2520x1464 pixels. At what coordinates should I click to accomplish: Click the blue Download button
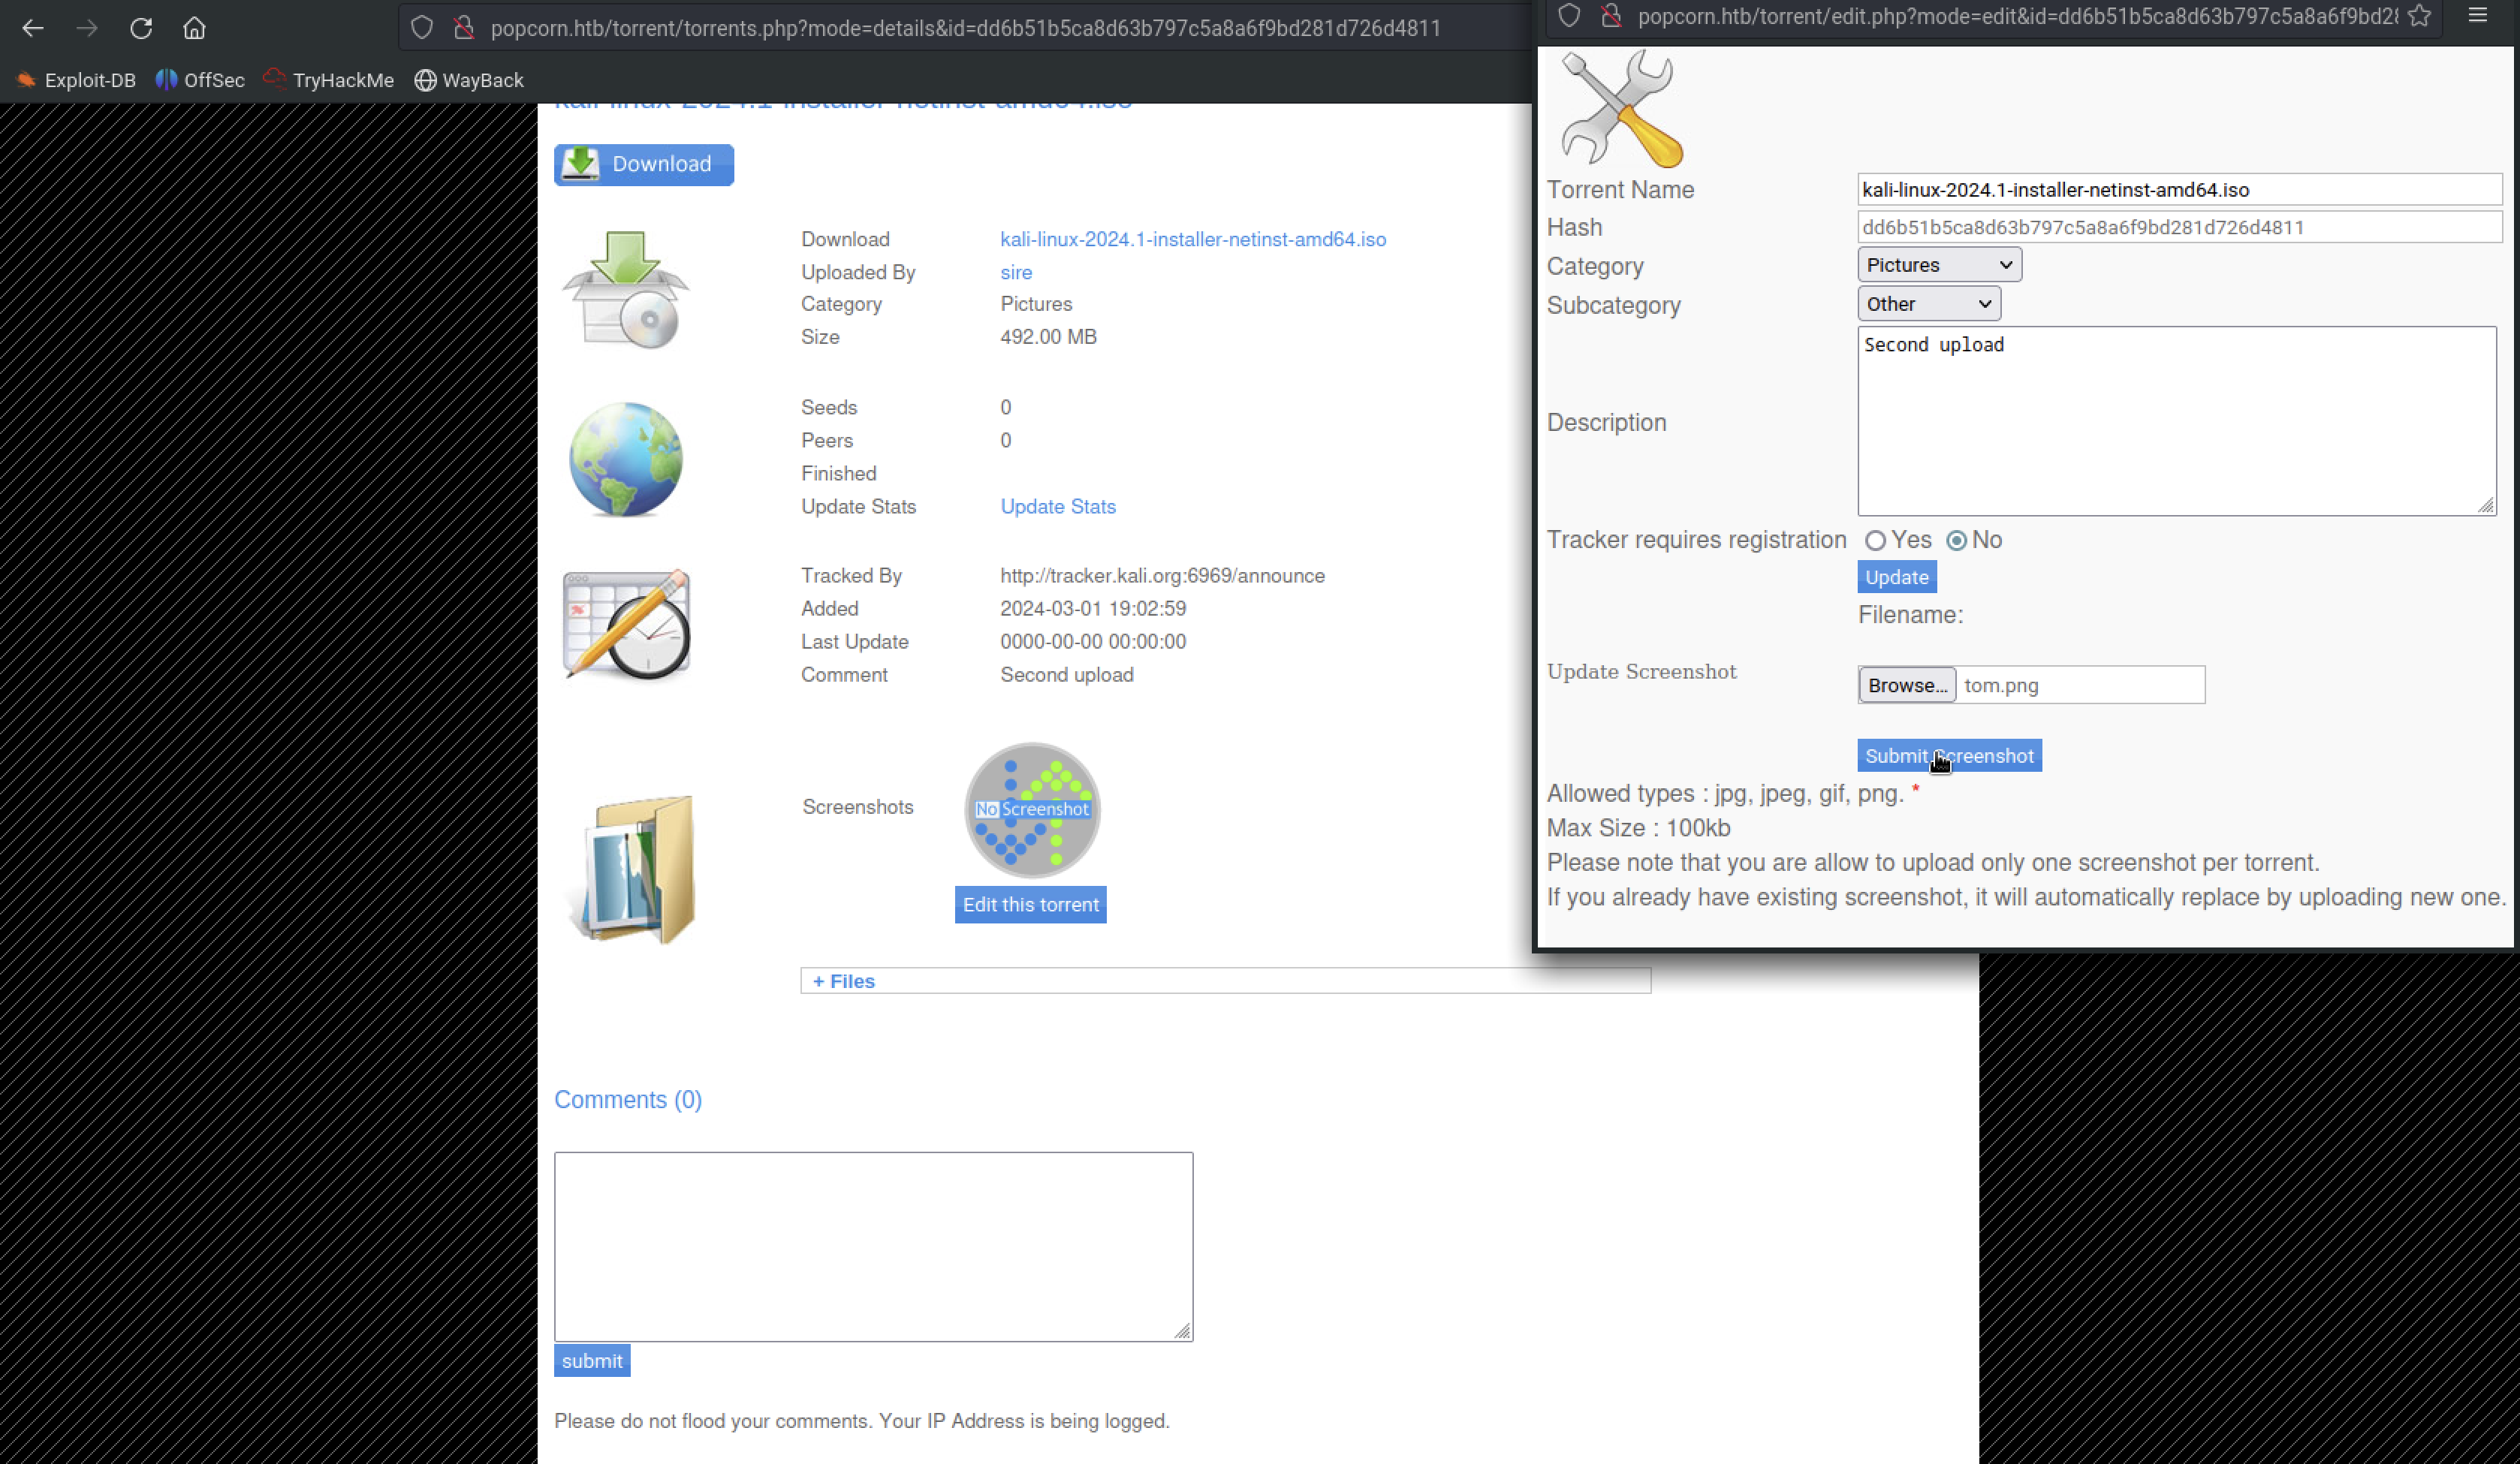coord(644,165)
